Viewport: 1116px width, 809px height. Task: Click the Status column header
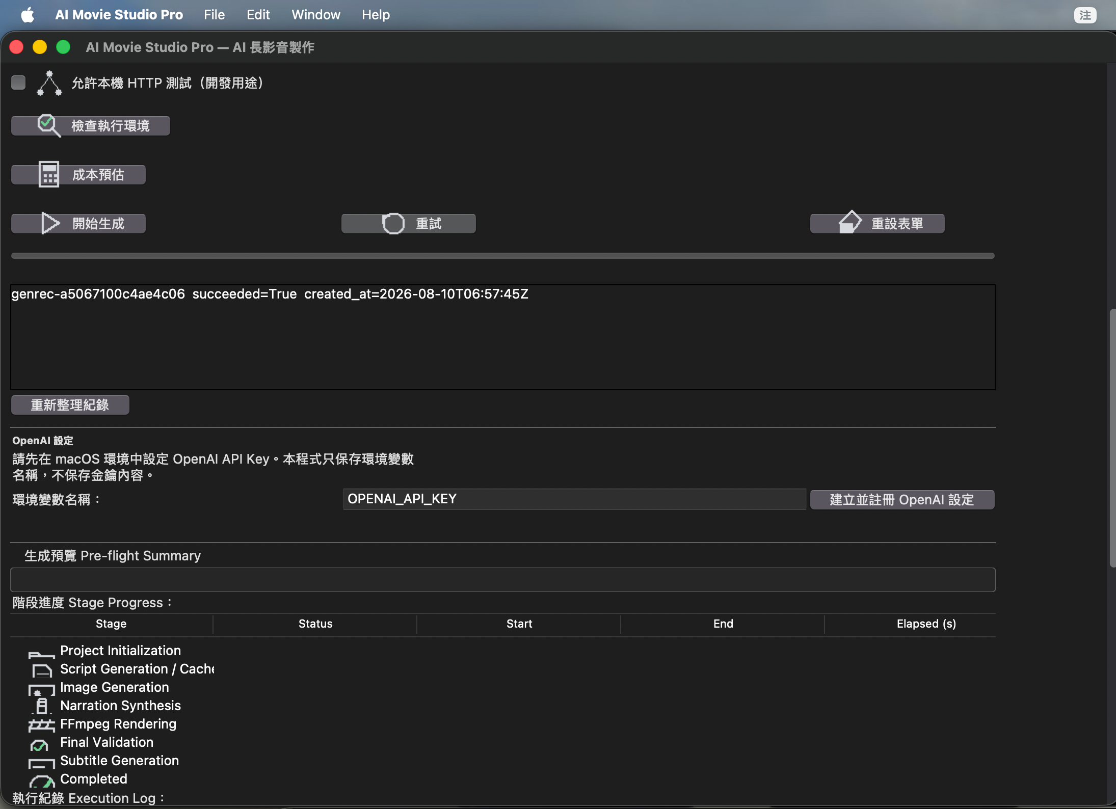315,624
